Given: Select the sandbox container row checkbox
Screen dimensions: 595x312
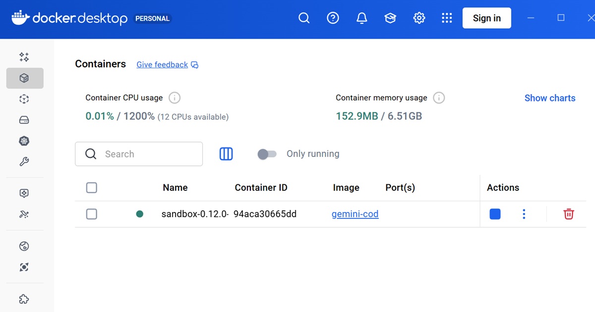Looking at the screenshot, I should click(x=92, y=214).
